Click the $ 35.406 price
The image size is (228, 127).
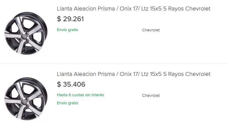point(71,85)
